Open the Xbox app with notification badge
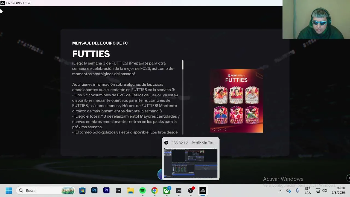Screen dimensions: 350x197 pyautogui.click(x=167, y=190)
